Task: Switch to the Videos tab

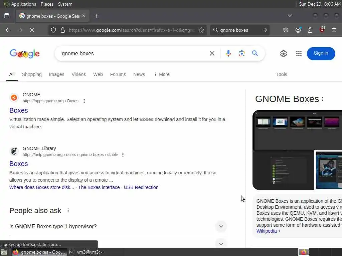Action: click(x=79, y=74)
